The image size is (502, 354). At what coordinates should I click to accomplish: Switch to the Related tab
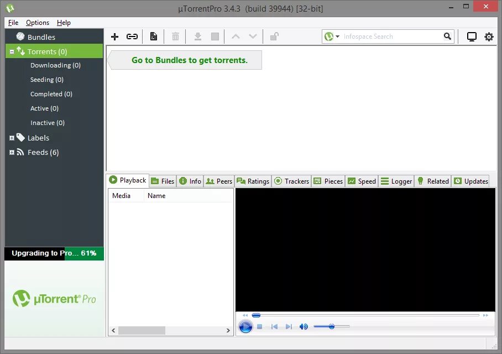[433, 181]
